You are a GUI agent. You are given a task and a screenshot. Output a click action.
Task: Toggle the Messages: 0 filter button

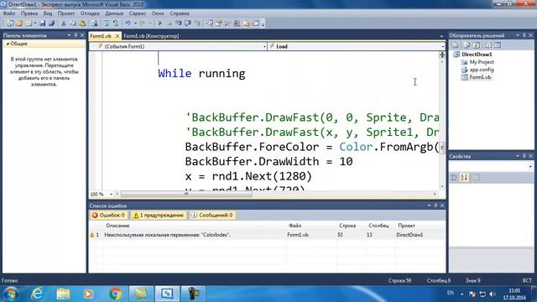tap(212, 215)
